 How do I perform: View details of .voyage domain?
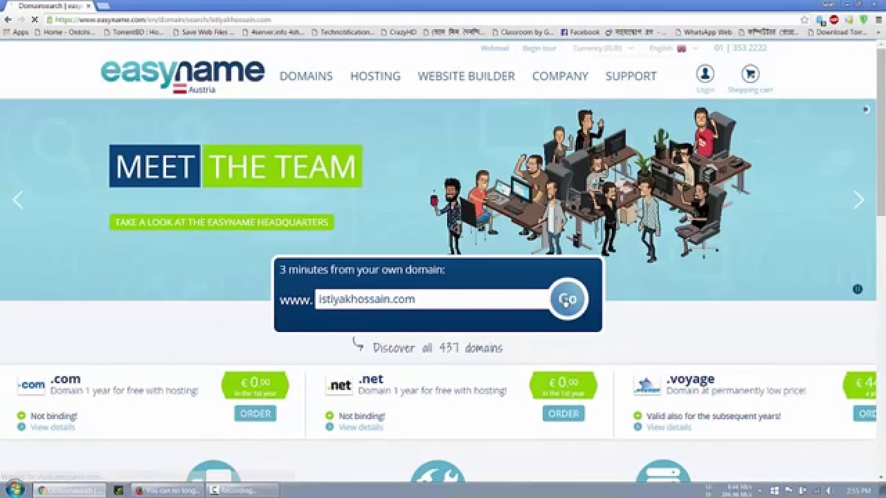669,427
